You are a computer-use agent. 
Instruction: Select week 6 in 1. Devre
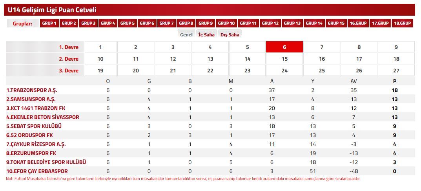(284, 47)
